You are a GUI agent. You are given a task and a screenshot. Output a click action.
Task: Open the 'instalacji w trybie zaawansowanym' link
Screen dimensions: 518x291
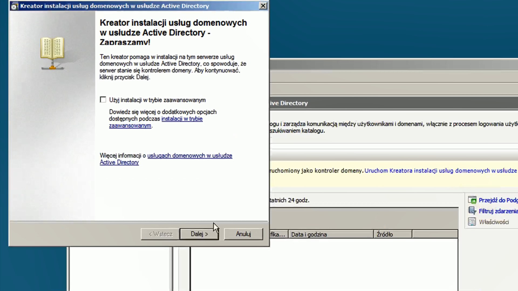[x=156, y=122]
